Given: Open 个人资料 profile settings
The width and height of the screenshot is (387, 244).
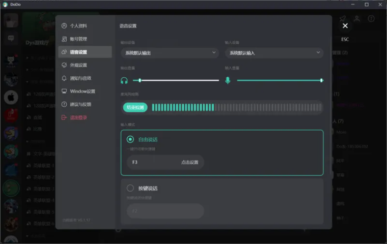Looking at the screenshot, I should [x=85, y=26].
